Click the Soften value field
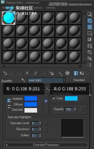The height and width of the screenshot is (149, 94). (x=35, y=135)
